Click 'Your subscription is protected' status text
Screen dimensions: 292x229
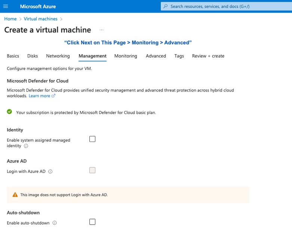[86, 112]
